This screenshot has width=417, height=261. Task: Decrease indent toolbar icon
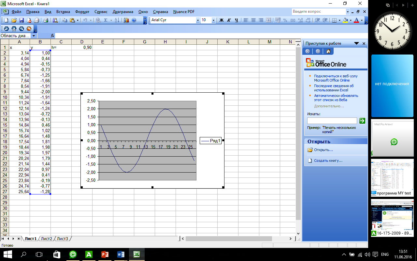(317, 20)
